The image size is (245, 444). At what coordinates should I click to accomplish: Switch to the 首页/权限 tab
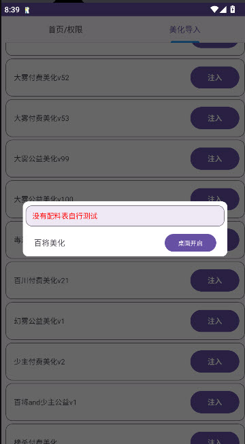click(65, 30)
